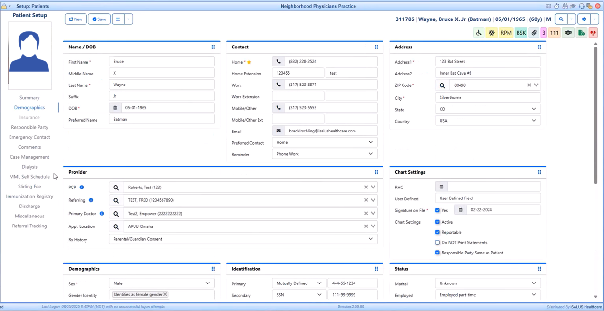Click the headset support icon
This screenshot has height=311, width=604.
pyautogui.click(x=581, y=6)
